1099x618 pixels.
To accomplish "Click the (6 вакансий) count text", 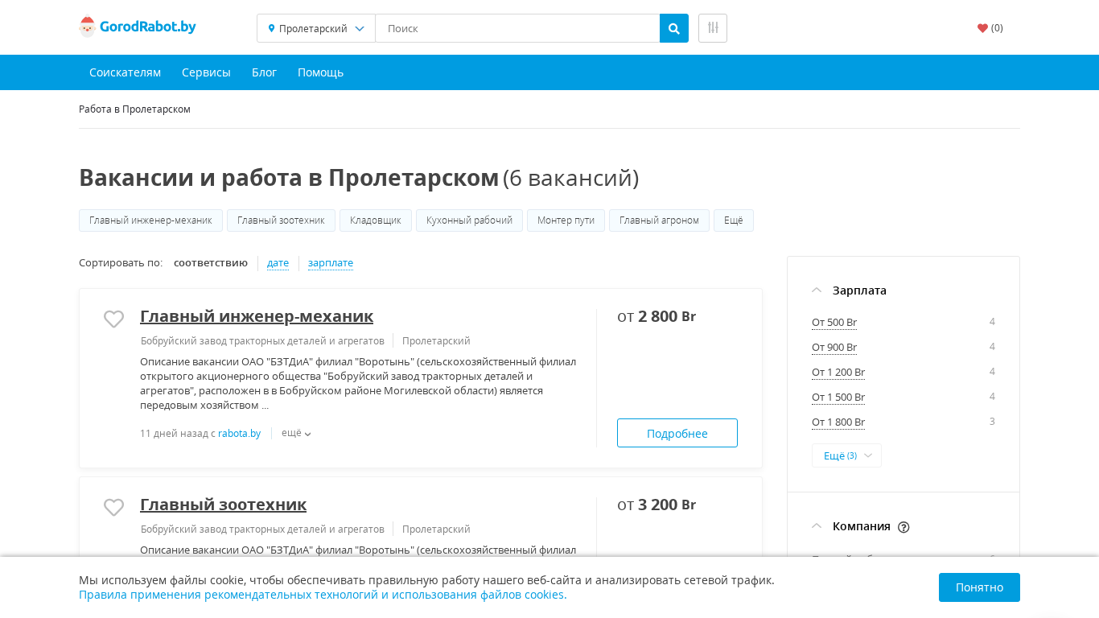I will click(571, 179).
